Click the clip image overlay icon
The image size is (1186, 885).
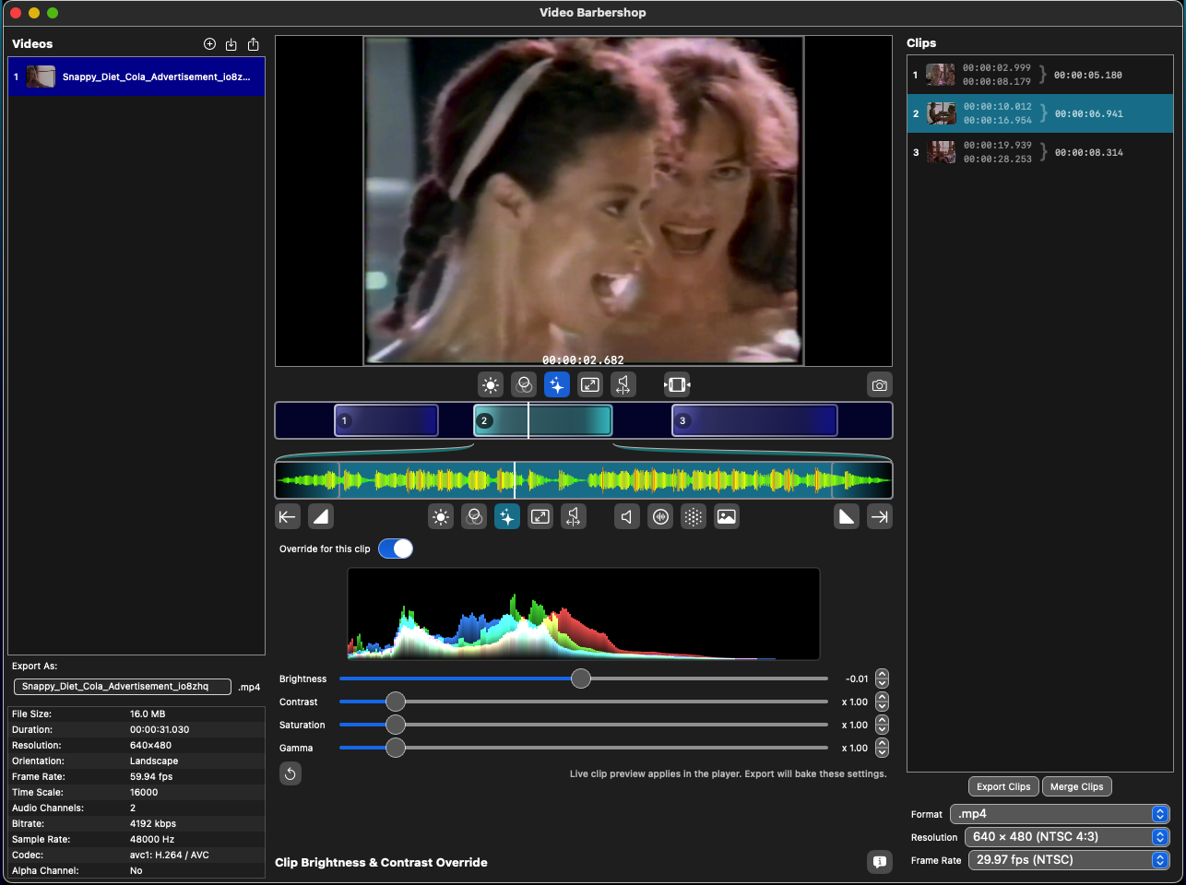tap(727, 517)
